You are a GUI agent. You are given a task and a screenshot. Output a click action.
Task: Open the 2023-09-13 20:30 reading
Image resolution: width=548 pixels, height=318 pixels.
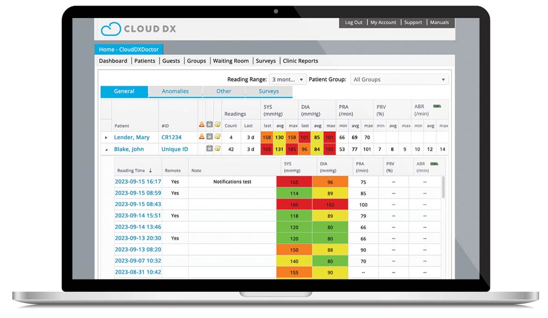point(138,238)
